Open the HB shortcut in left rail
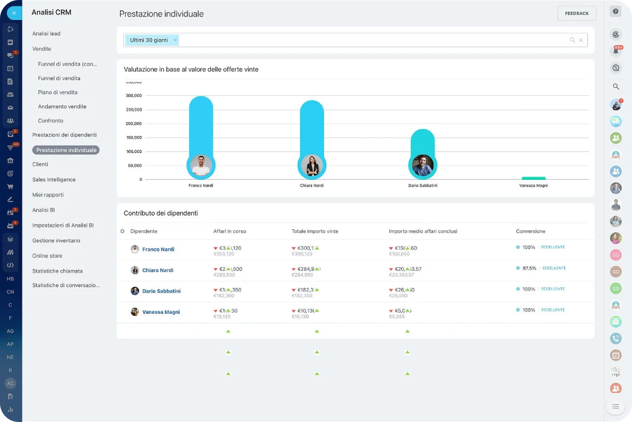Image resolution: width=632 pixels, height=422 pixels. (10, 279)
